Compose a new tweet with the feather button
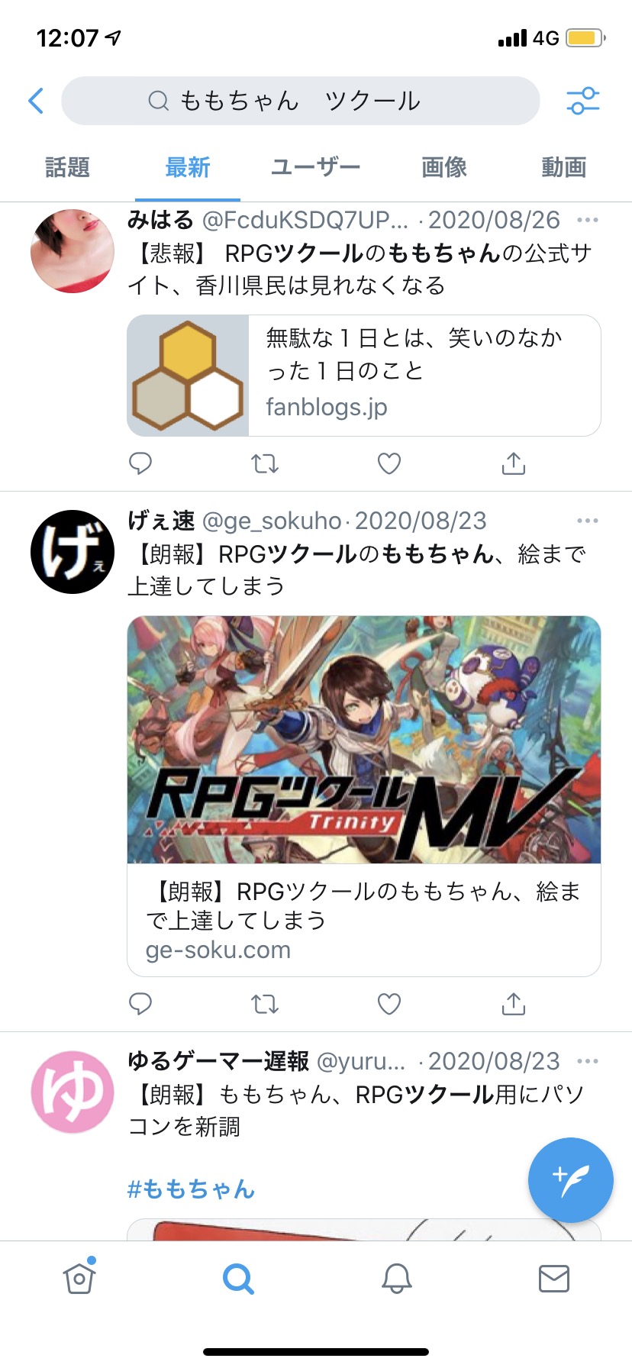 click(571, 1180)
